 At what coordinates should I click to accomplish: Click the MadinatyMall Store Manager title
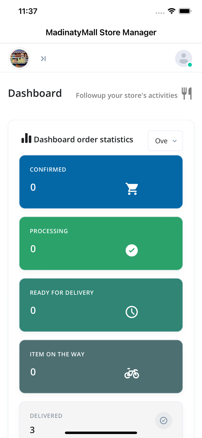point(101,32)
